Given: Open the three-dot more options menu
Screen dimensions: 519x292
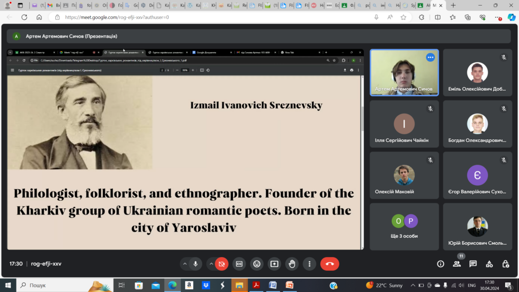Looking at the screenshot, I should (x=310, y=264).
